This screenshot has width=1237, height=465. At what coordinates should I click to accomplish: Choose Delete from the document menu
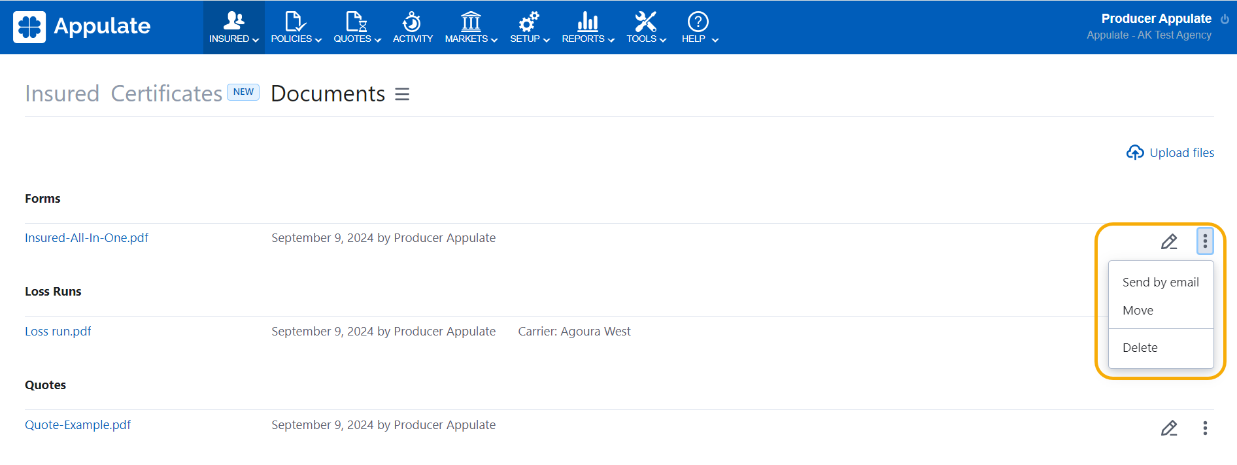click(1140, 348)
